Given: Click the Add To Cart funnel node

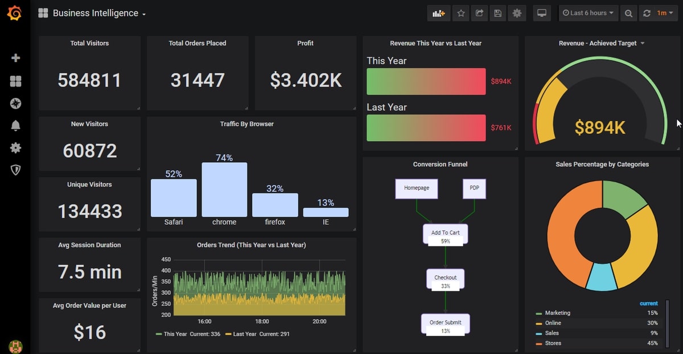Looking at the screenshot, I should tap(446, 234).
